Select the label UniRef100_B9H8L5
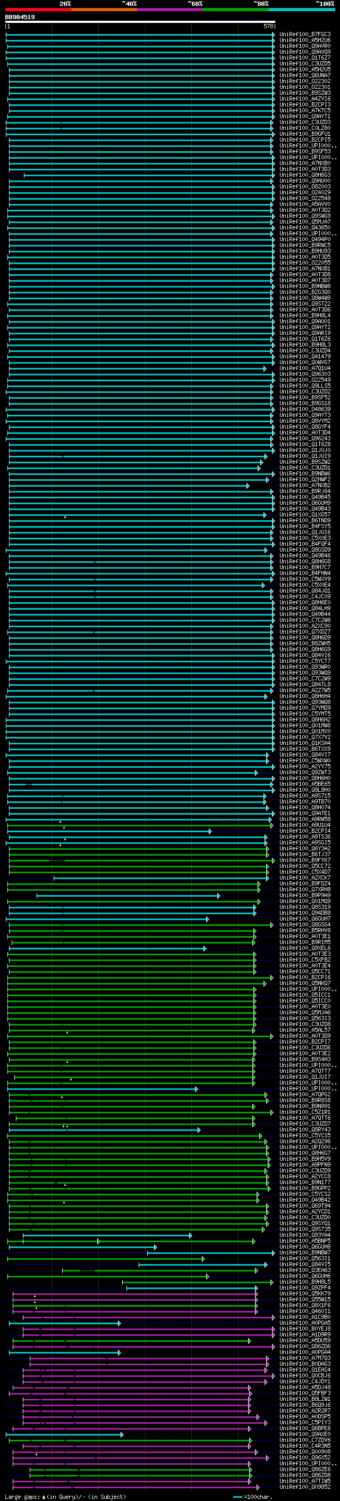 pos(304,1282)
